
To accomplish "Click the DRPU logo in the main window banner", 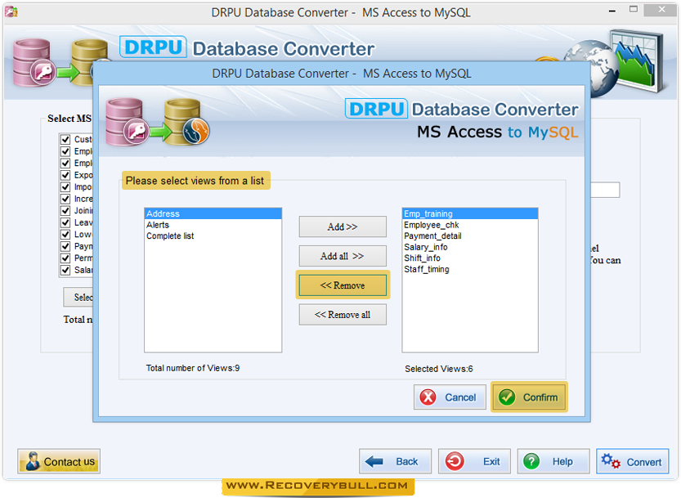I will pos(153,47).
